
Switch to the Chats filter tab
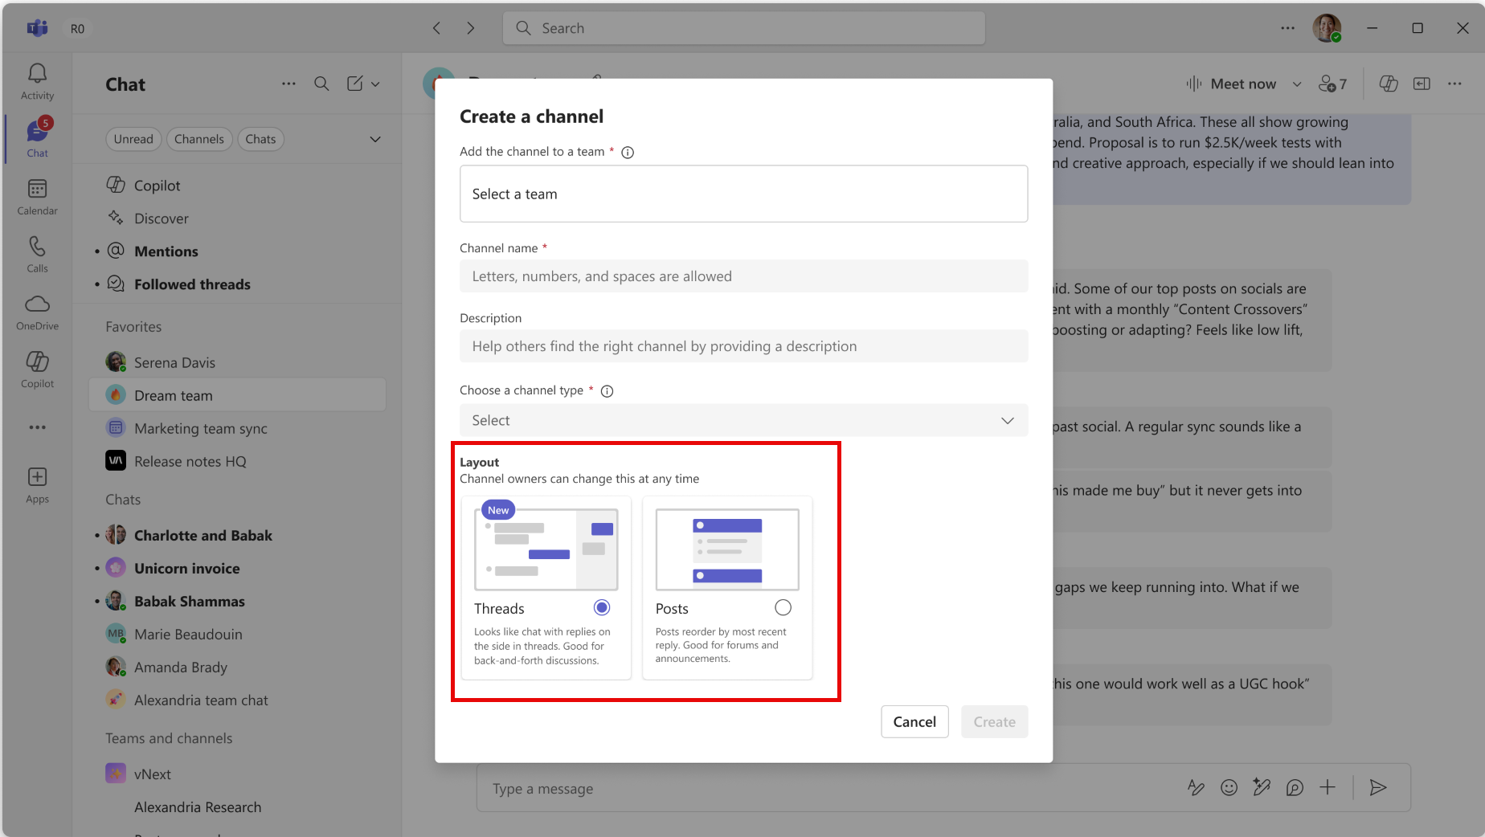[260, 139]
